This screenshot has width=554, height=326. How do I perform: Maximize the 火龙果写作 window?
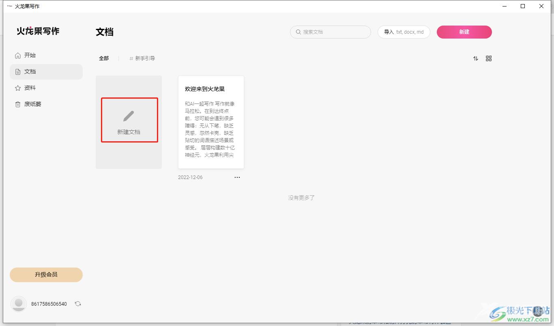tap(523, 6)
